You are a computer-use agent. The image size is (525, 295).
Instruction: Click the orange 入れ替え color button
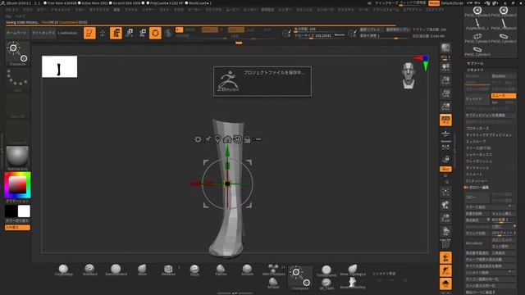click(17, 228)
